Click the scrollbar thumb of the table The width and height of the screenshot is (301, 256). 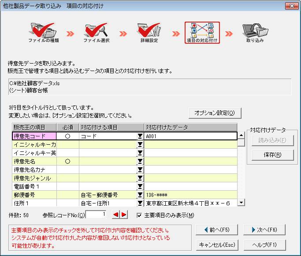(241, 143)
